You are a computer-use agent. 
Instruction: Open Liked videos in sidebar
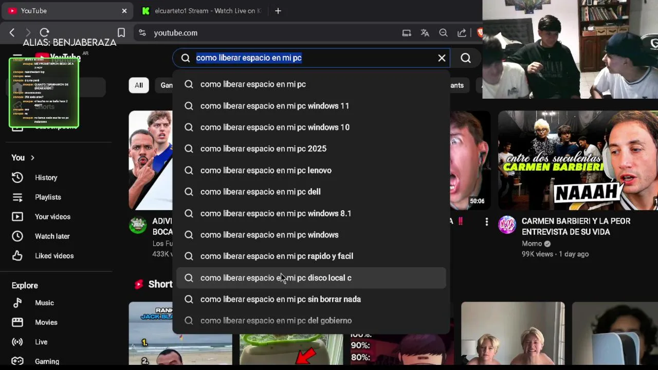54,256
